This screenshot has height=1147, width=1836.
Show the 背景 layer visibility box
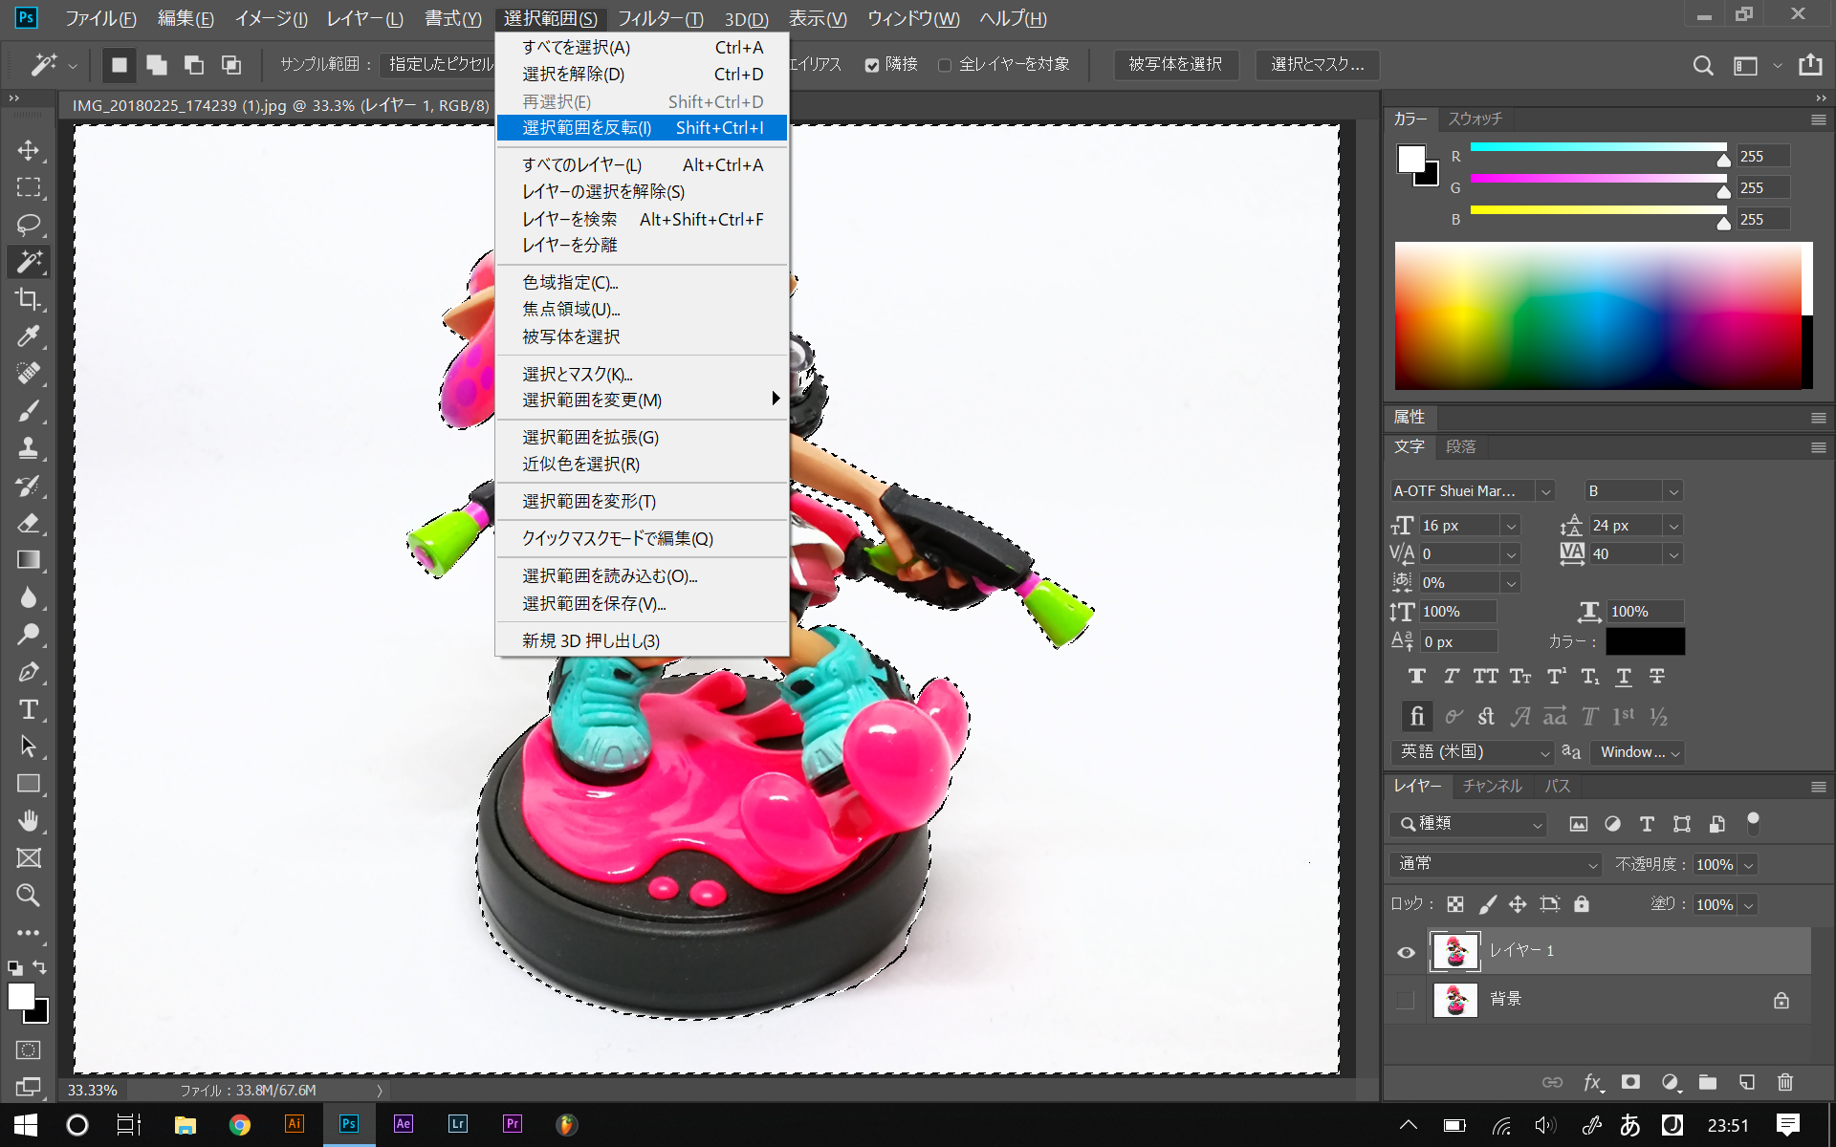[x=1405, y=1000]
